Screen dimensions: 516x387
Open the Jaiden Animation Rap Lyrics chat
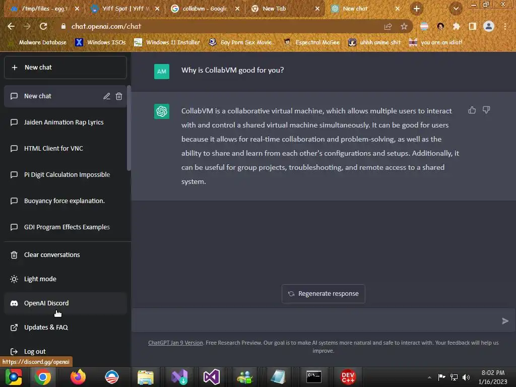(66, 122)
